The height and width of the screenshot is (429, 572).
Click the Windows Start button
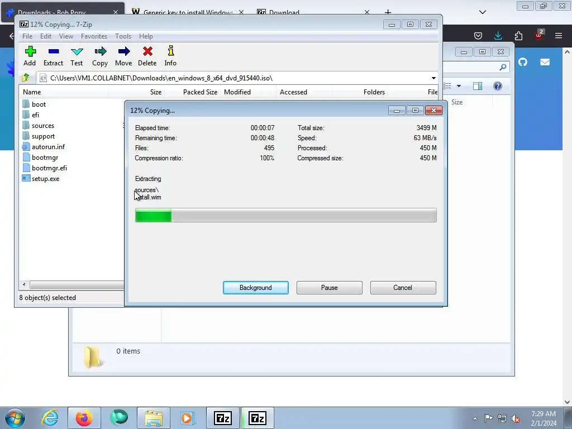(15, 418)
